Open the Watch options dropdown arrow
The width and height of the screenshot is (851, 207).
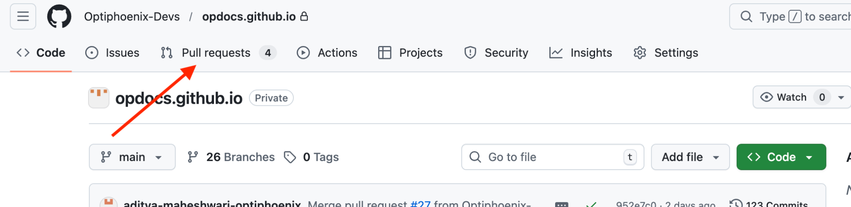(x=841, y=97)
